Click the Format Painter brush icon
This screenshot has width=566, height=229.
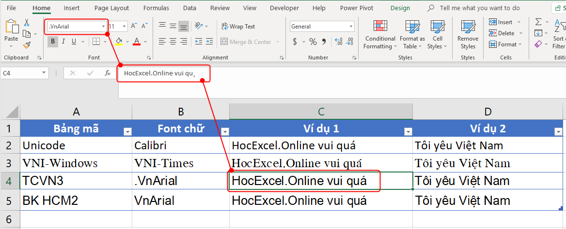click(26, 45)
